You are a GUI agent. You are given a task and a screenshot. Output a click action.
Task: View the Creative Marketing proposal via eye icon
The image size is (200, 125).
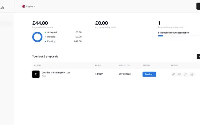179,74
